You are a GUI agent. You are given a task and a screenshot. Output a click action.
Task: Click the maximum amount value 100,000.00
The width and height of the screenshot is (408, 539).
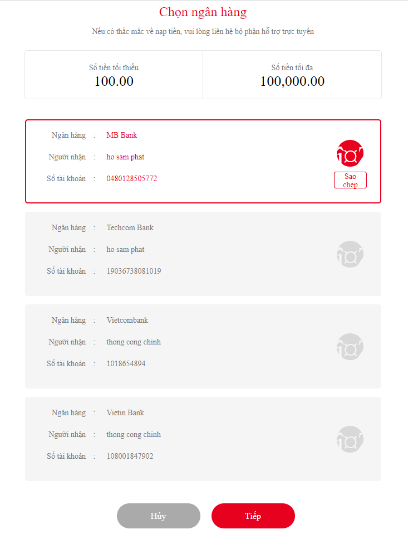292,81
